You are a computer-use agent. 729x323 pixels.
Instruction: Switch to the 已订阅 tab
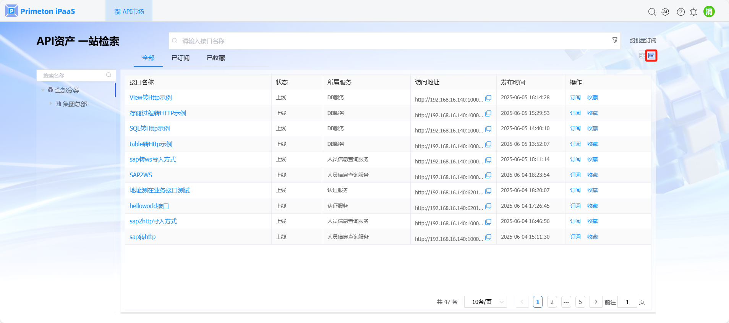180,58
